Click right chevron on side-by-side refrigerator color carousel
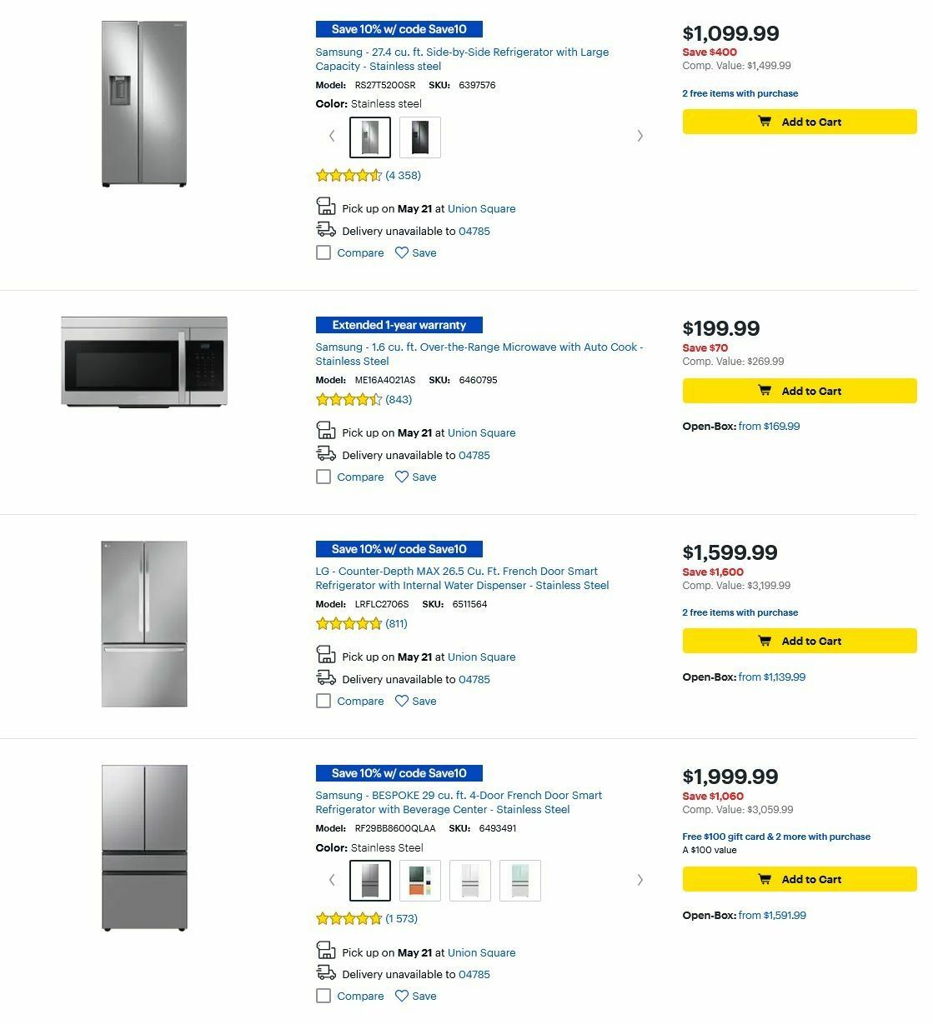The width and height of the screenshot is (933, 1024). [x=640, y=135]
